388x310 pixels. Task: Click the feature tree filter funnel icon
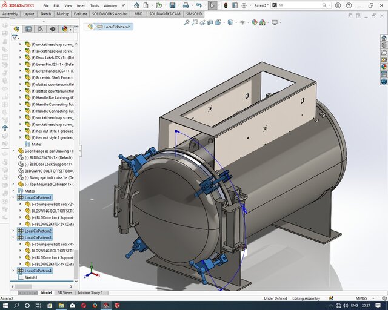coord(15,37)
